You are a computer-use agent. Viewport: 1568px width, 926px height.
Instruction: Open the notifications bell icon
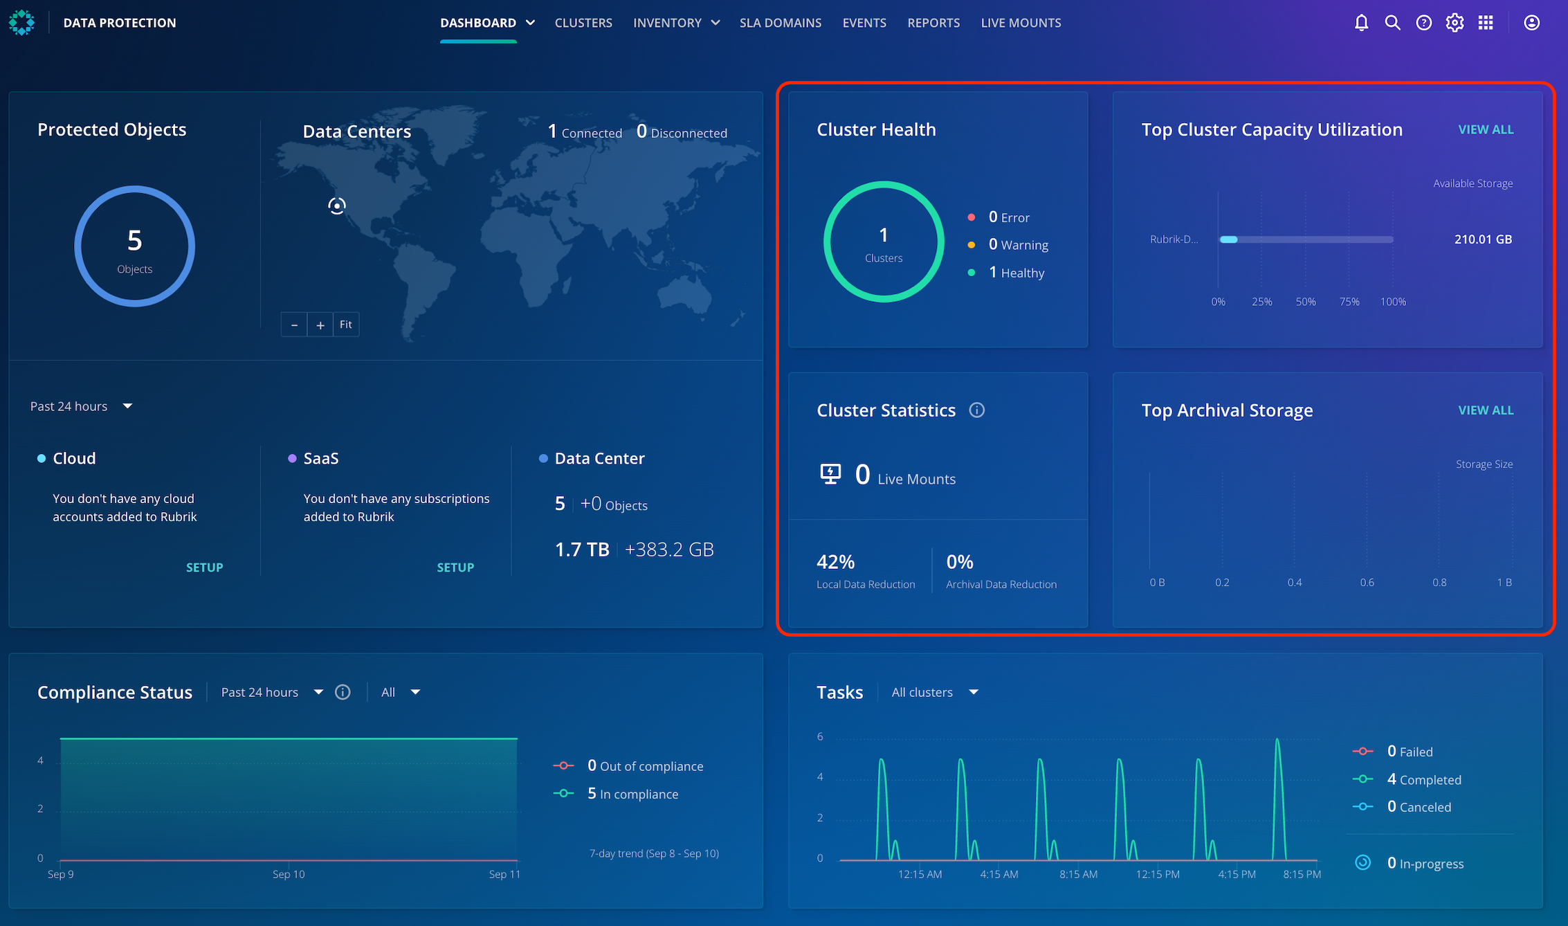[1361, 23]
